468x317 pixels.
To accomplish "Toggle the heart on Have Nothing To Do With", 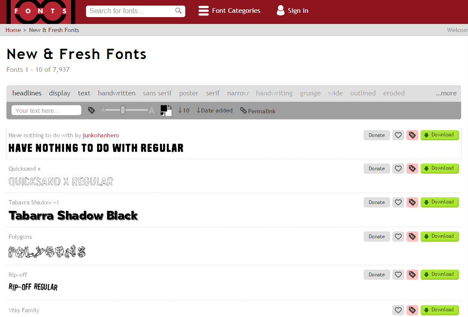I will [398, 135].
